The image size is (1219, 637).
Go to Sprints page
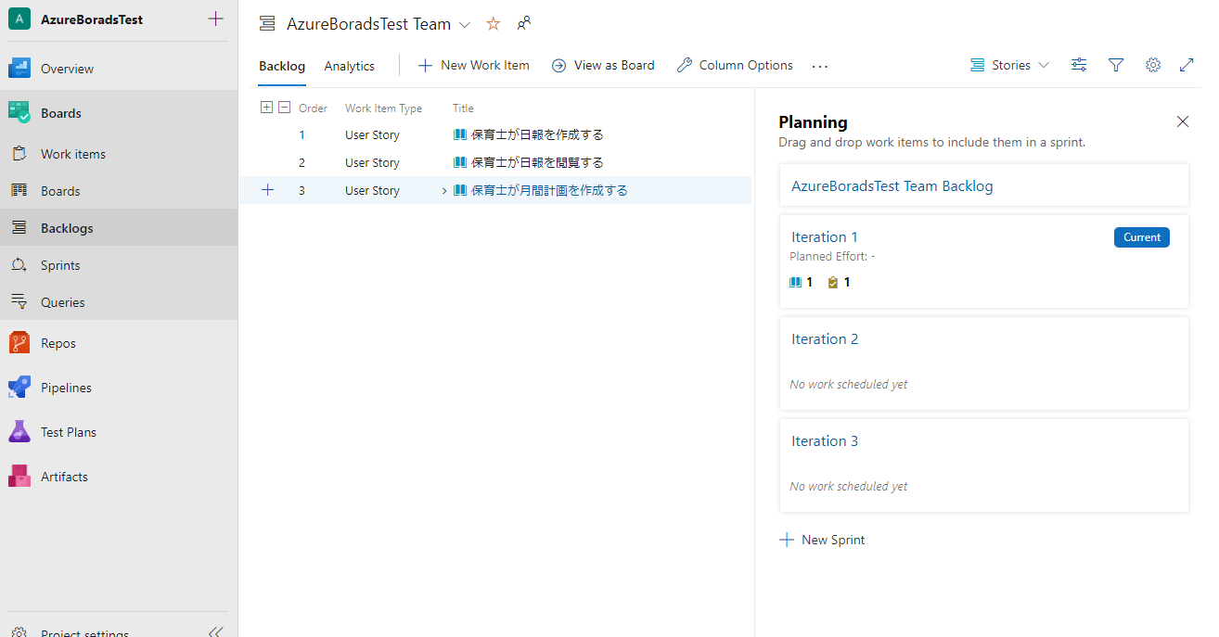coord(60,265)
